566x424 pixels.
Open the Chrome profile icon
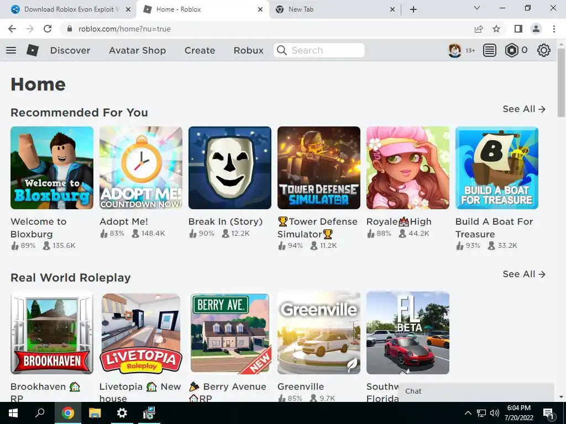pos(536,29)
